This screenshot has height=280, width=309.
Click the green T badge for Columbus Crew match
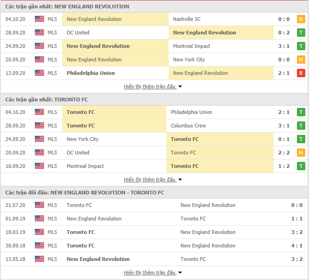pyautogui.click(x=301, y=126)
